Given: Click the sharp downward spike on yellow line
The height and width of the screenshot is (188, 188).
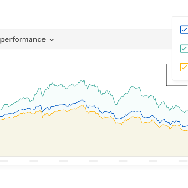Looking at the screenshot, I should pos(42,117).
